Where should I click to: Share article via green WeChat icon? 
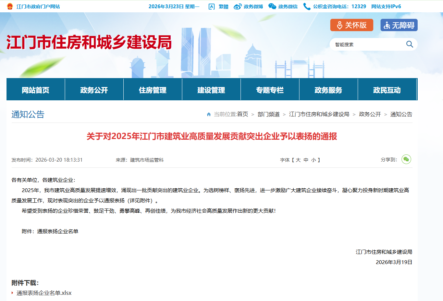point(406,159)
